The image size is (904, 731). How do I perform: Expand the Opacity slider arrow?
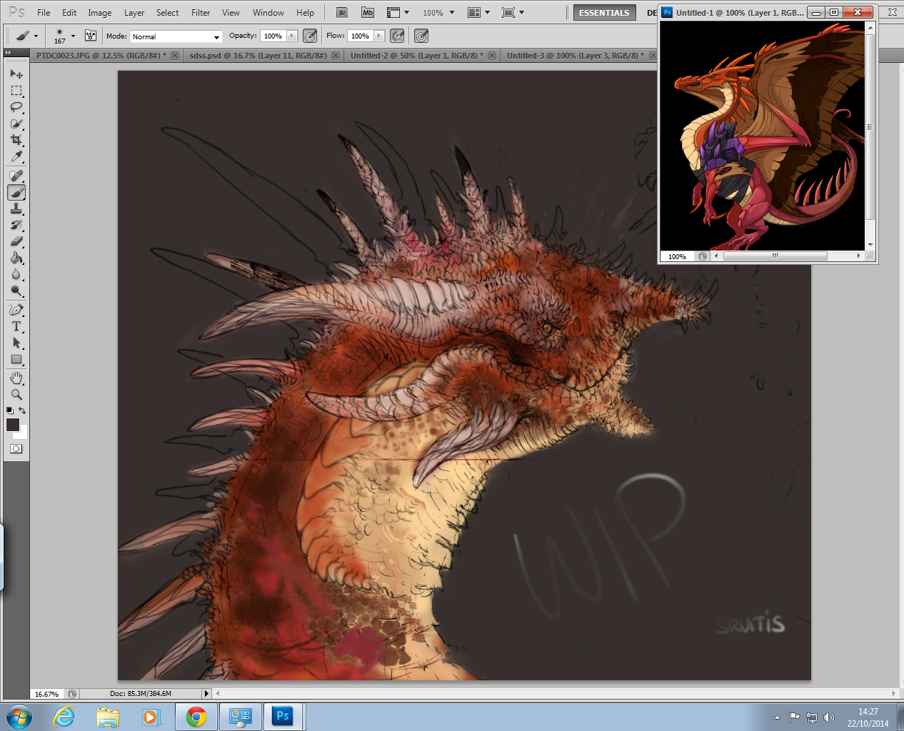(x=292, y=36)
